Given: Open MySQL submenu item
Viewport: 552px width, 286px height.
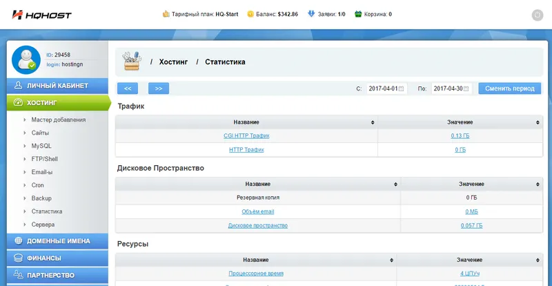Looking at the screenshot, I should (x=41, y=146).
